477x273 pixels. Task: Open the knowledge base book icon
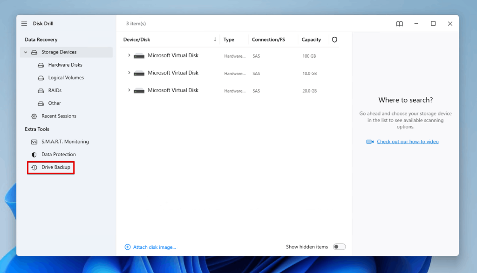[x=399, y=23]
